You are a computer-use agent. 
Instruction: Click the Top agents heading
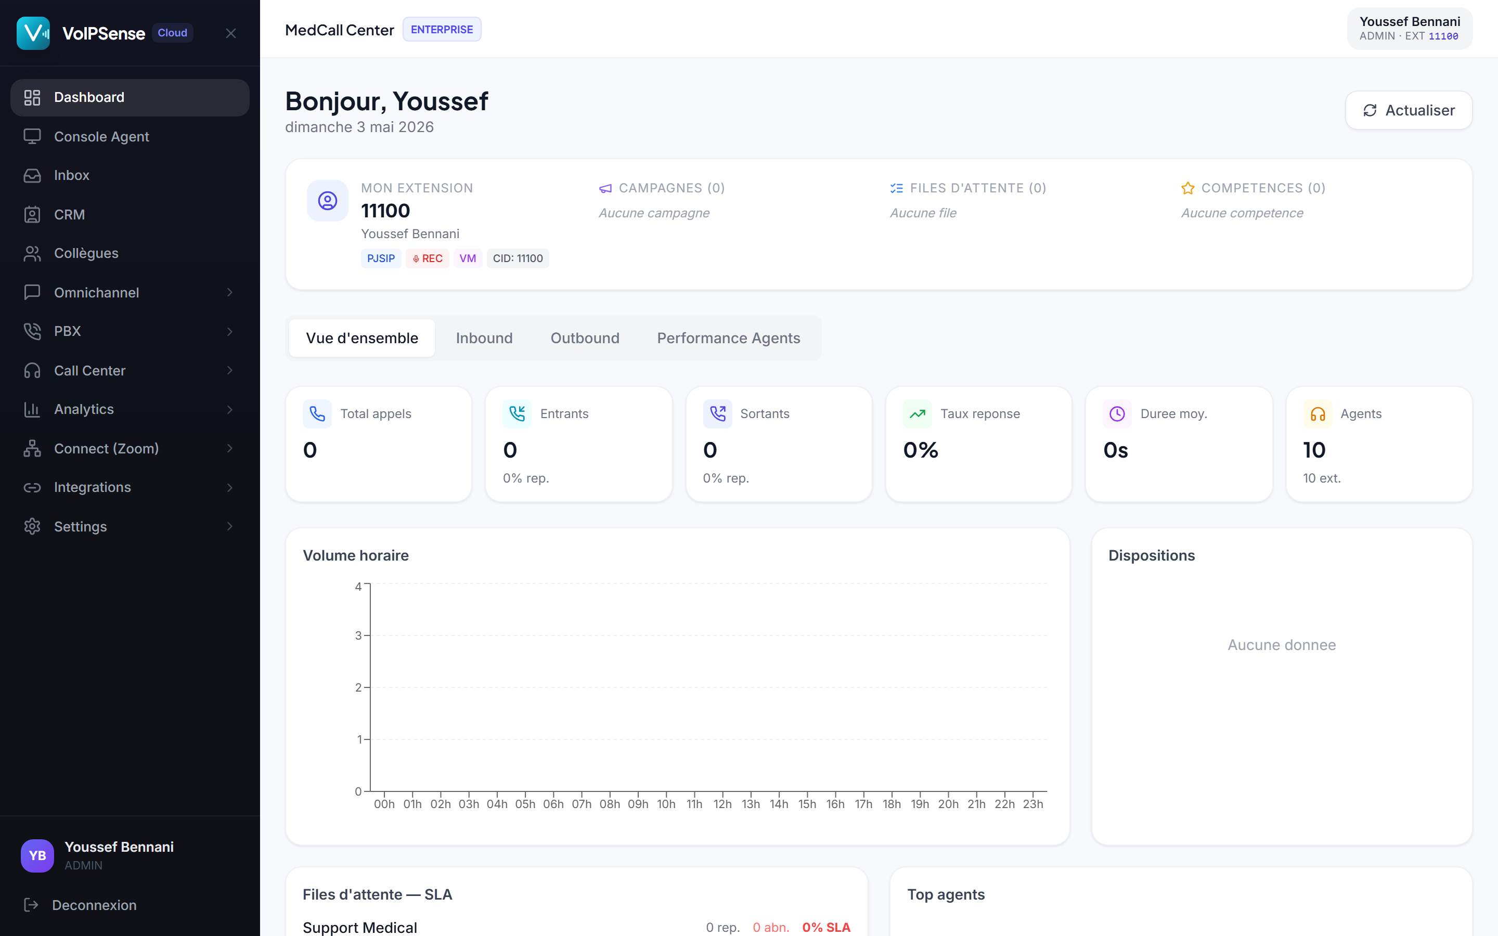coord(946,894)
